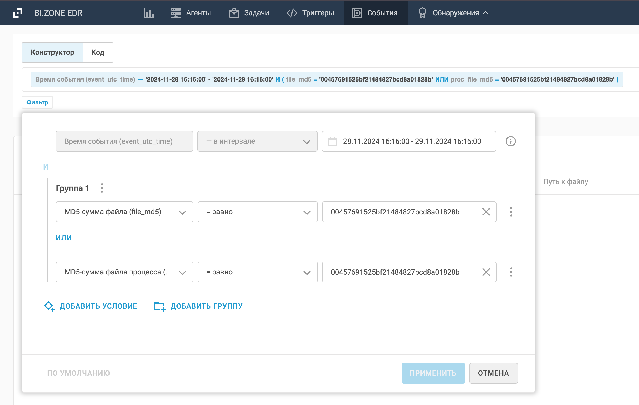Switch to Код mode

(98, 52)
